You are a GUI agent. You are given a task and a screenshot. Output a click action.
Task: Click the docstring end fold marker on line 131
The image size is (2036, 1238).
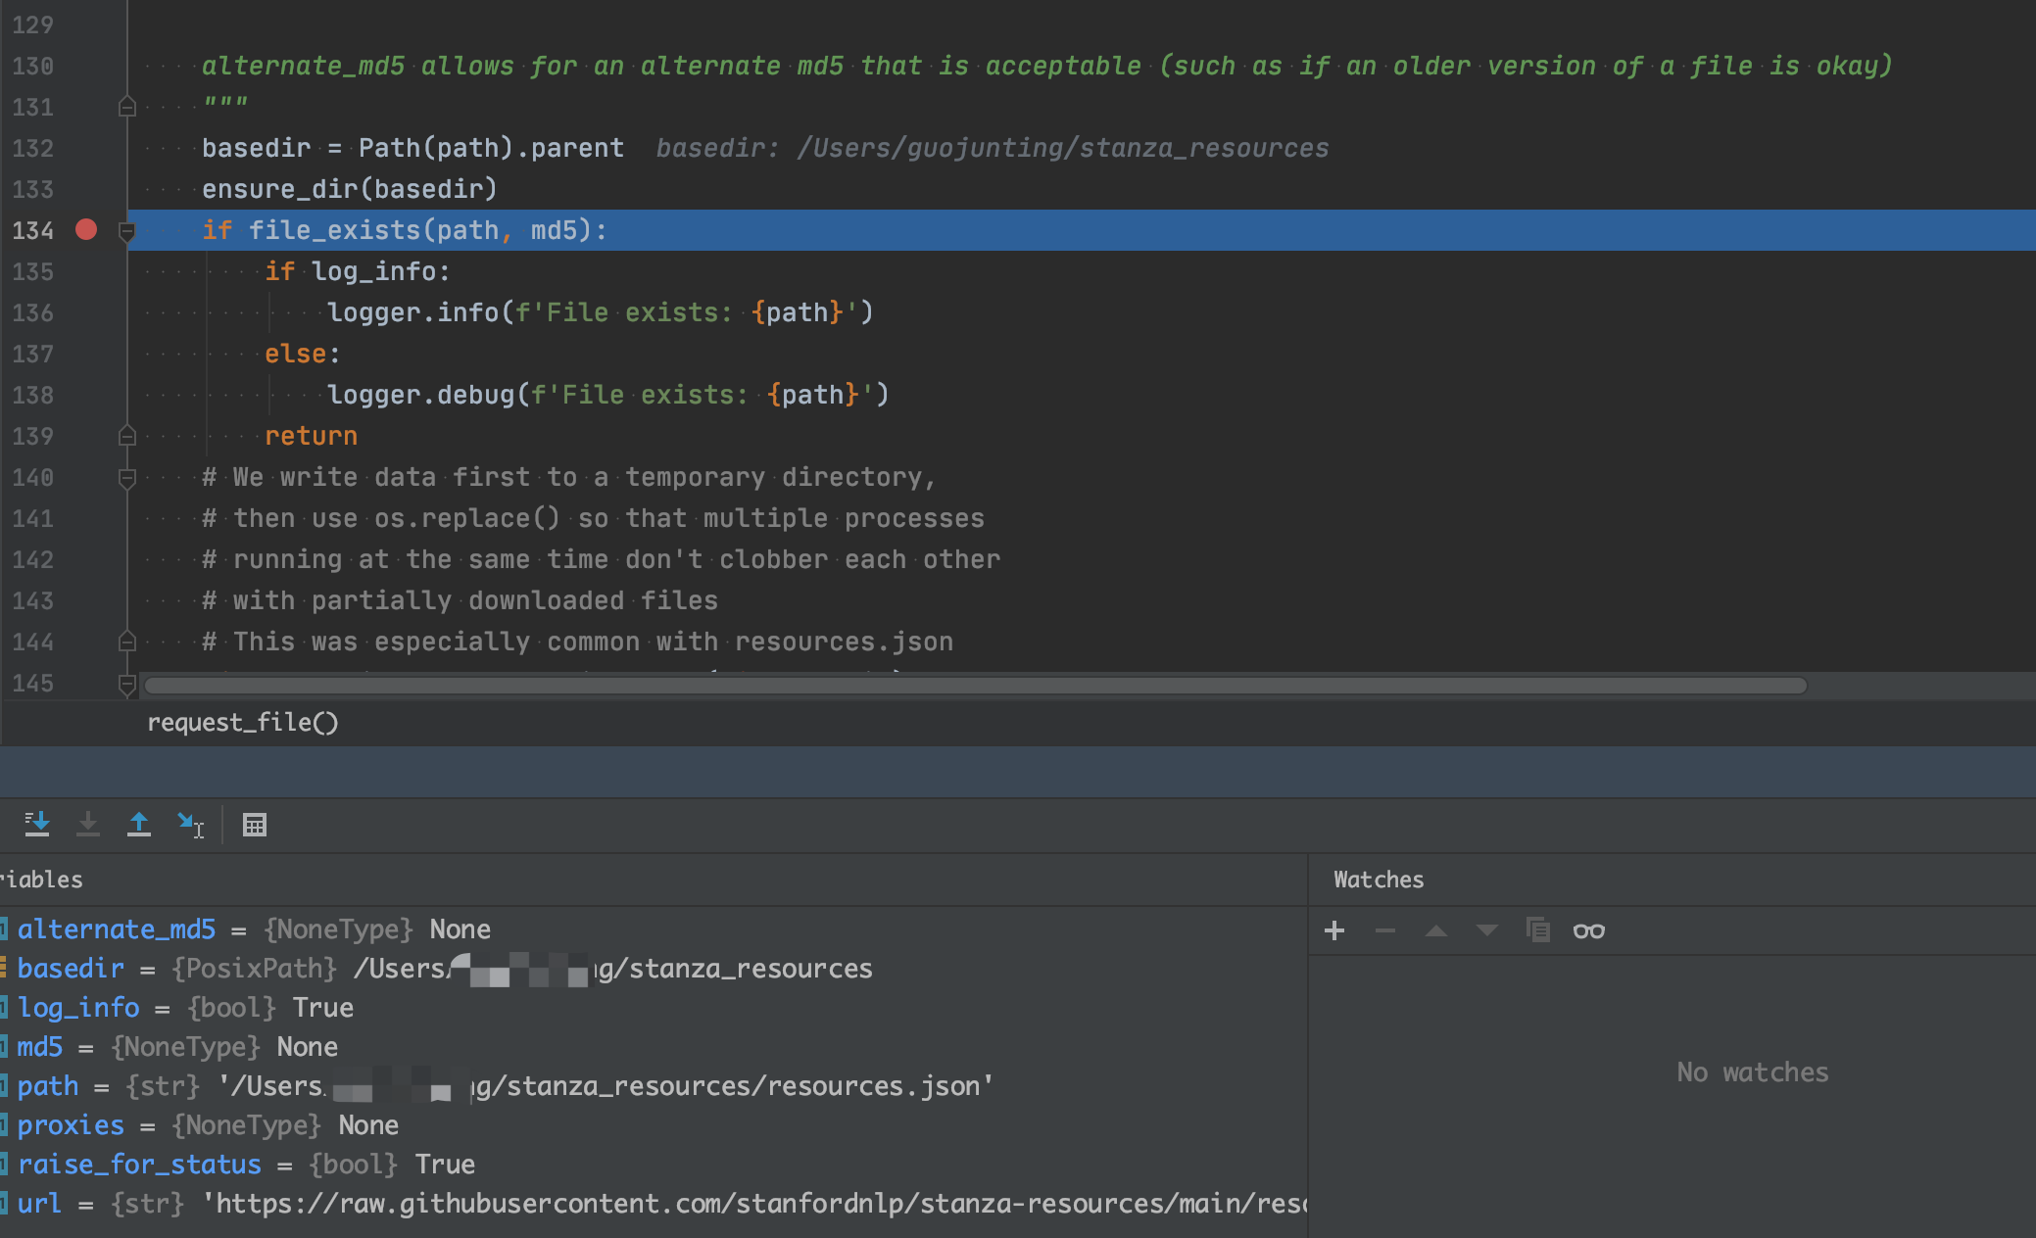point(126,107)
